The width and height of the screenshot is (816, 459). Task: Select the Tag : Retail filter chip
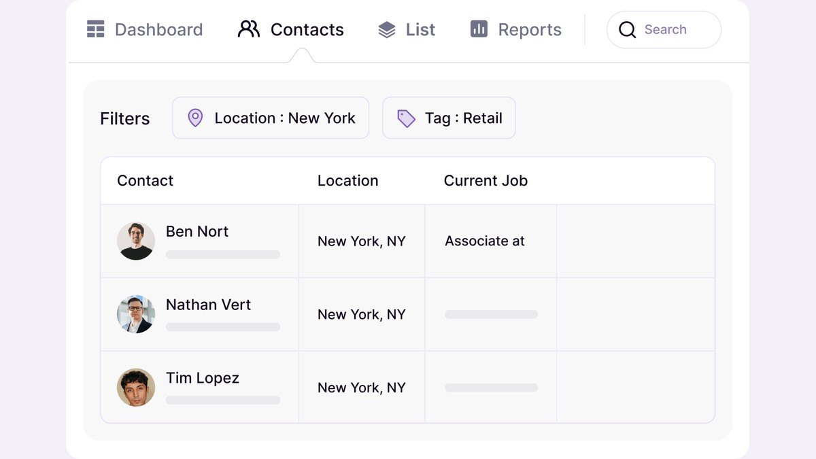point(449,118)
